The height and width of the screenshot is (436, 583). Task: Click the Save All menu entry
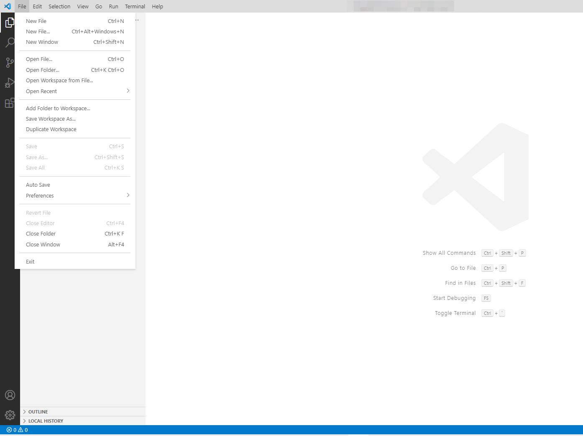[x=75, y=168]
